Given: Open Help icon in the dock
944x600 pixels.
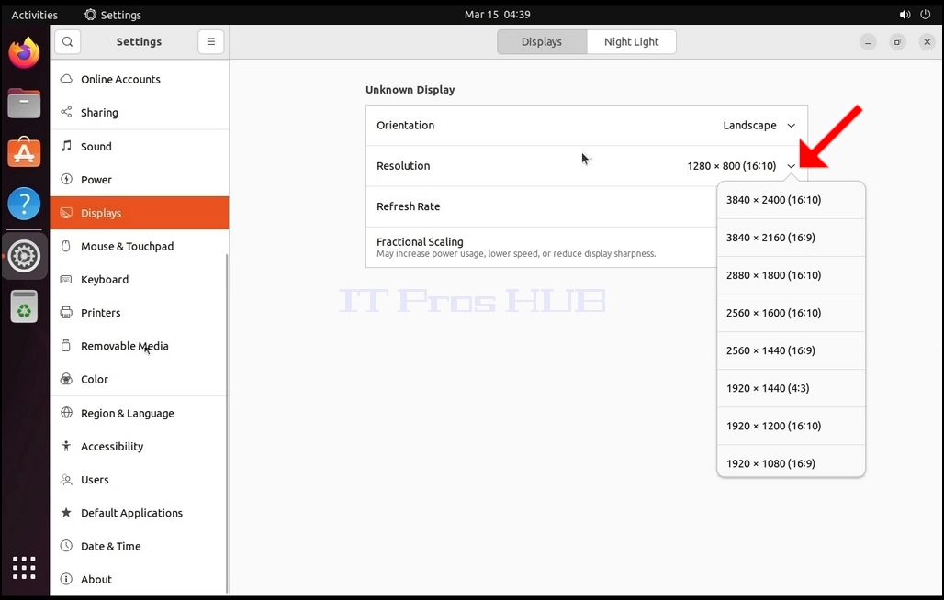Looking at the screenshot, I should point(24,204).
